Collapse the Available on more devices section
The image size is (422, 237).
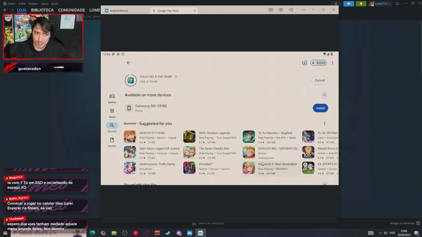pyautogui.click(x=324, y=95)
